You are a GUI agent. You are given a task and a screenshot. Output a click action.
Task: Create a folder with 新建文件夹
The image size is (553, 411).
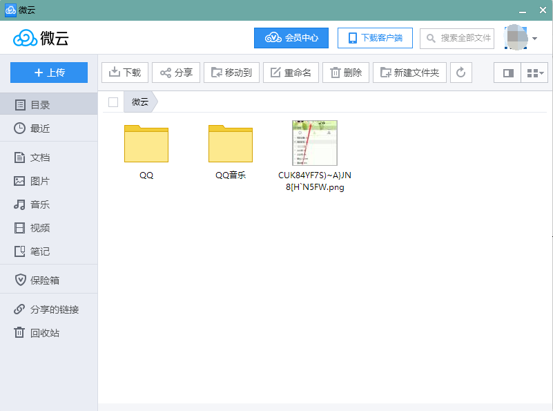point(409,73)
